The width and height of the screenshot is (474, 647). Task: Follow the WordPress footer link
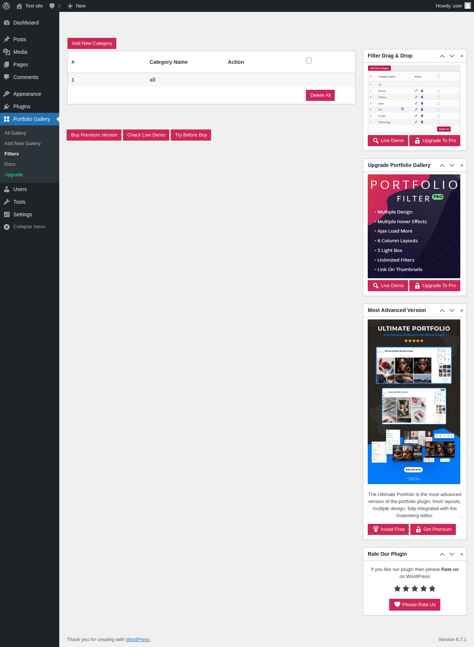click(x=138, y=640)
